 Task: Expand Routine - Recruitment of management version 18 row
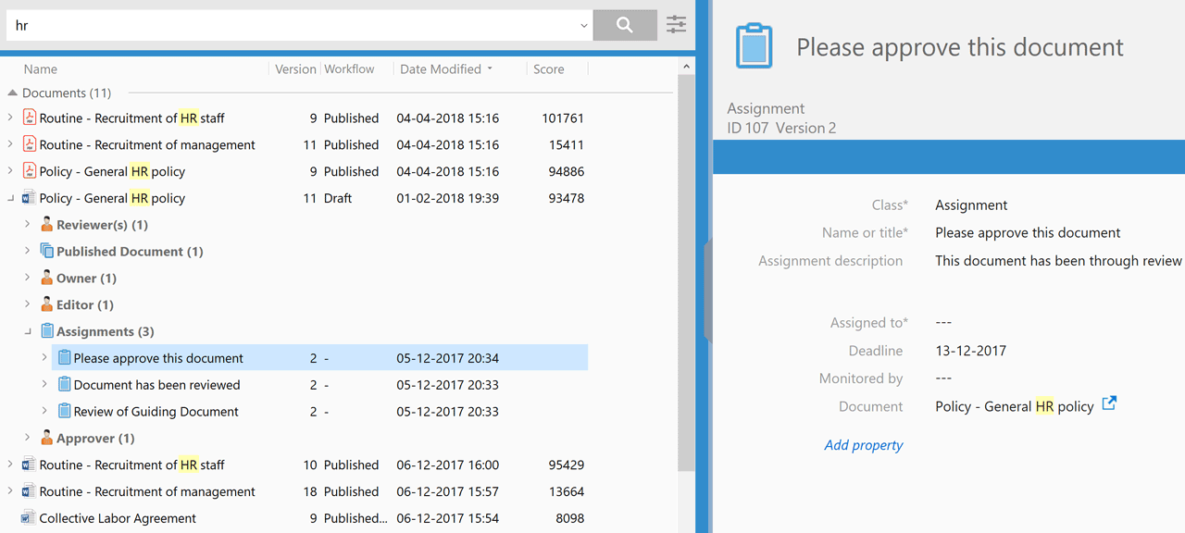point(10,491)
